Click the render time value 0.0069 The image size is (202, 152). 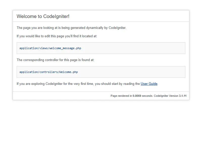tap(137, 96)
